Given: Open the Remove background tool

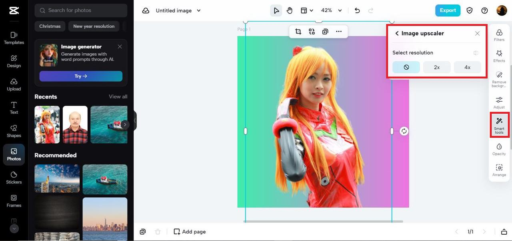Looking at the screenshot, I should (x=499, y=79).
